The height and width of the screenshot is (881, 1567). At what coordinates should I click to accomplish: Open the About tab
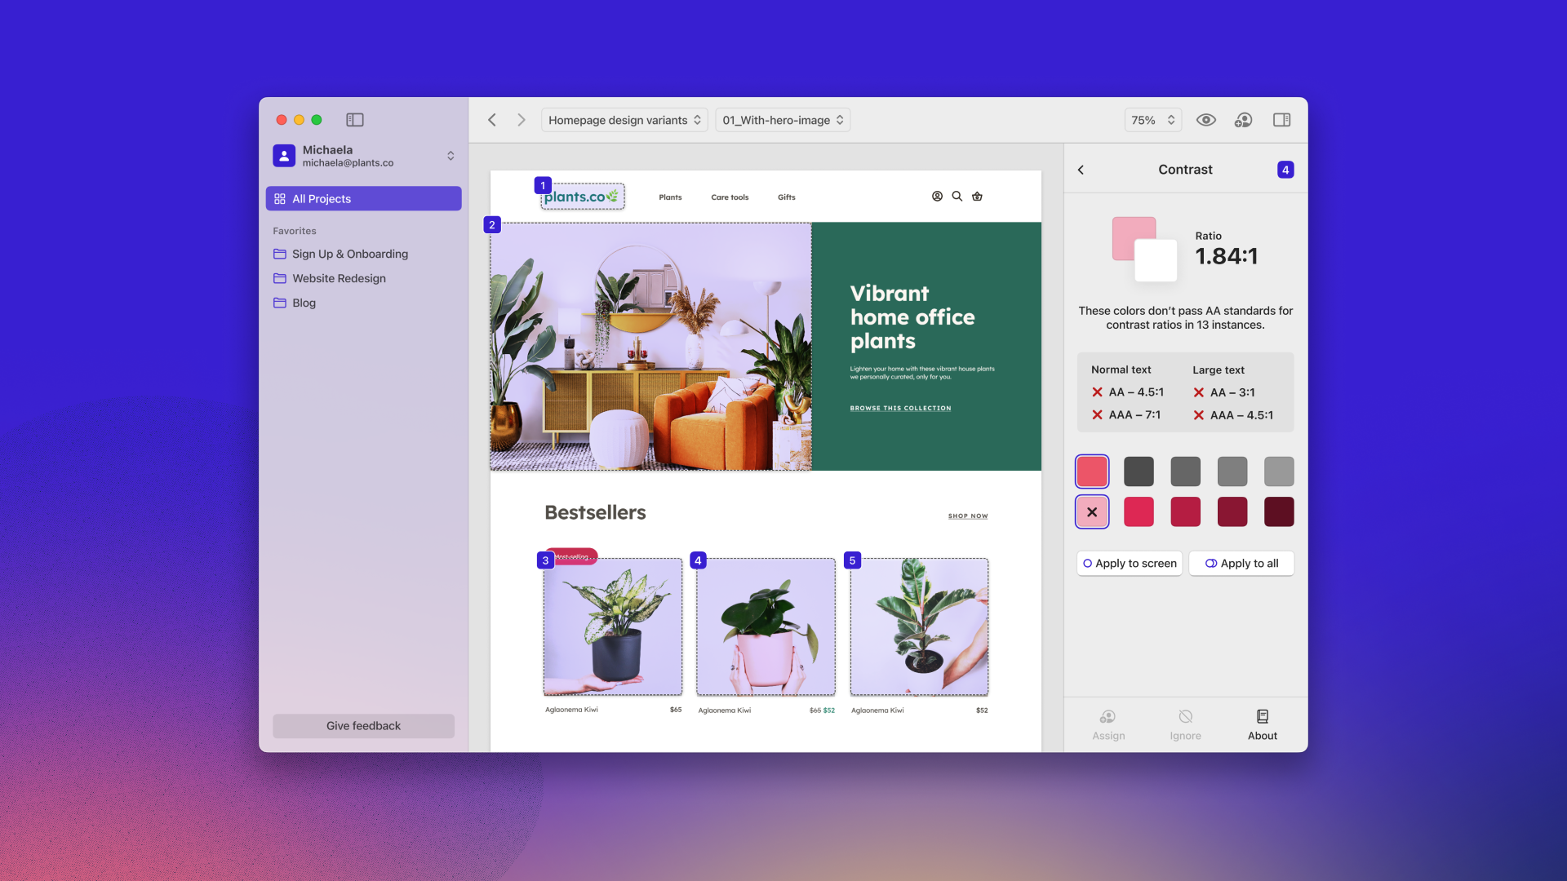coord(1263,724)
